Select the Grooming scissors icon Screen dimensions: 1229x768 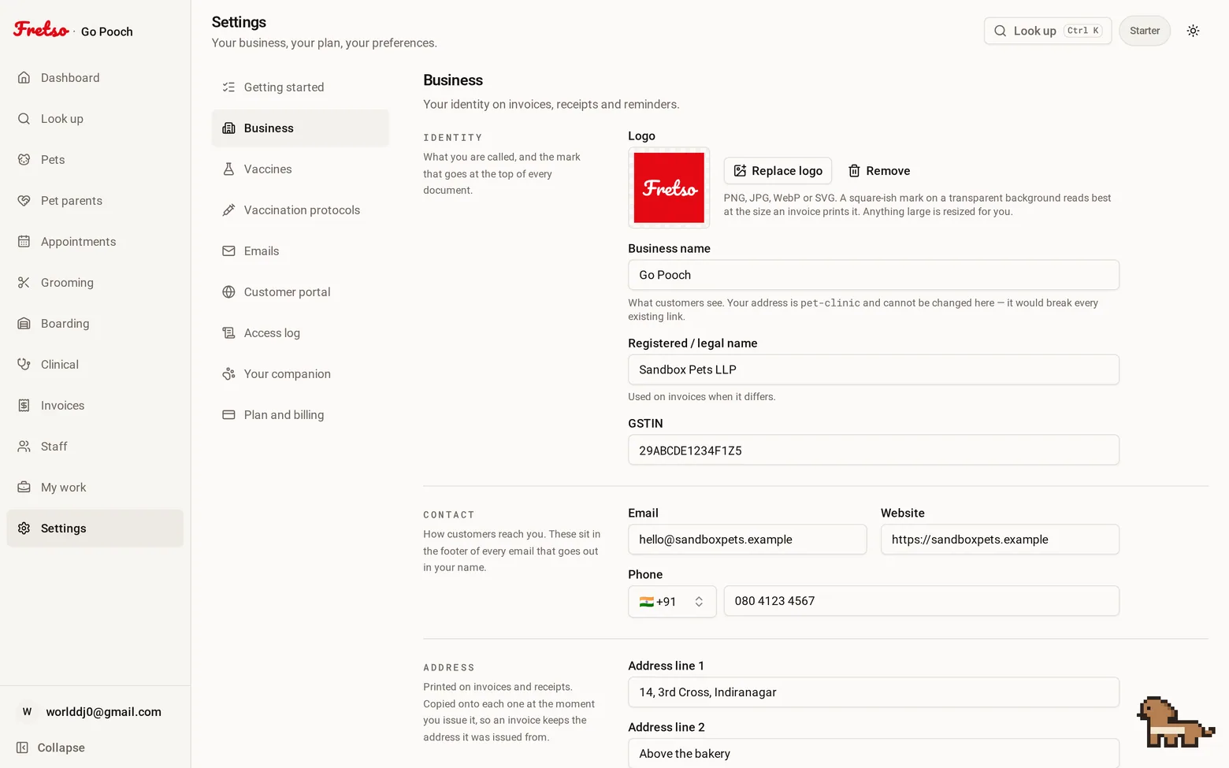click(x=24, y=283)
